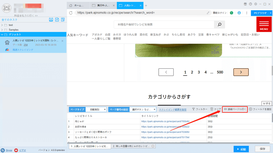
Task: Click the magnifier search button on webpage
Action: [x=219, y=25]
